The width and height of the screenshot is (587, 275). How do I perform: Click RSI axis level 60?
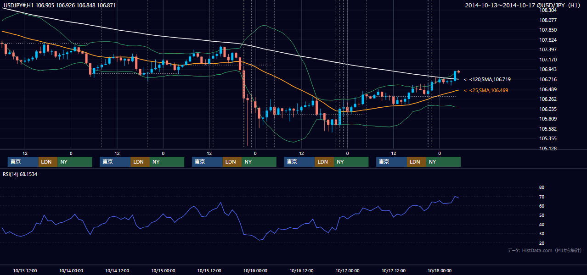coord(542,206)
